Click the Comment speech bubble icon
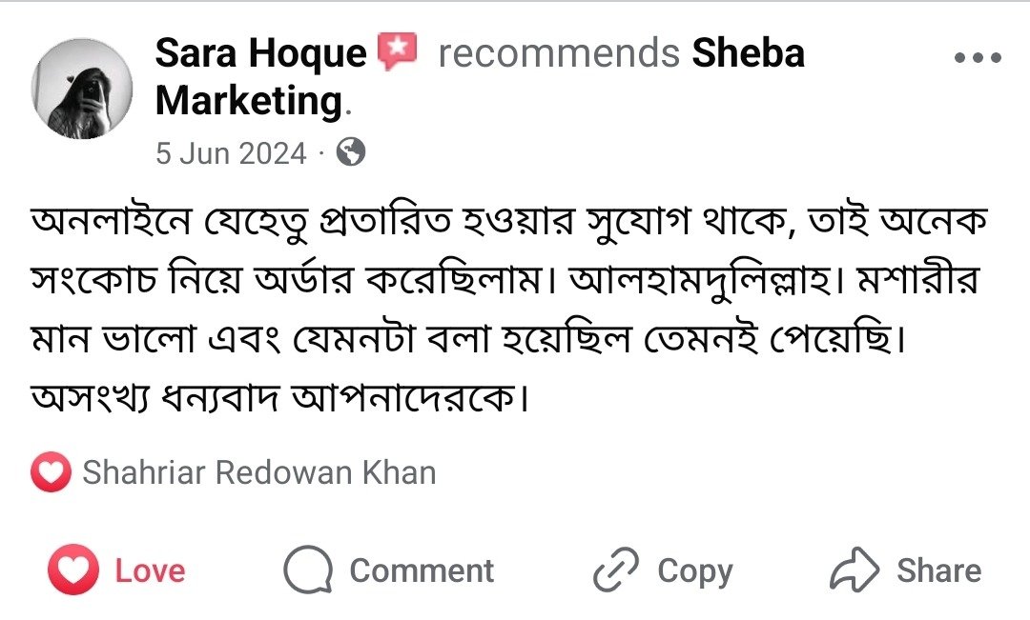This screenshot has height=620, width=1030. [307, 571]
